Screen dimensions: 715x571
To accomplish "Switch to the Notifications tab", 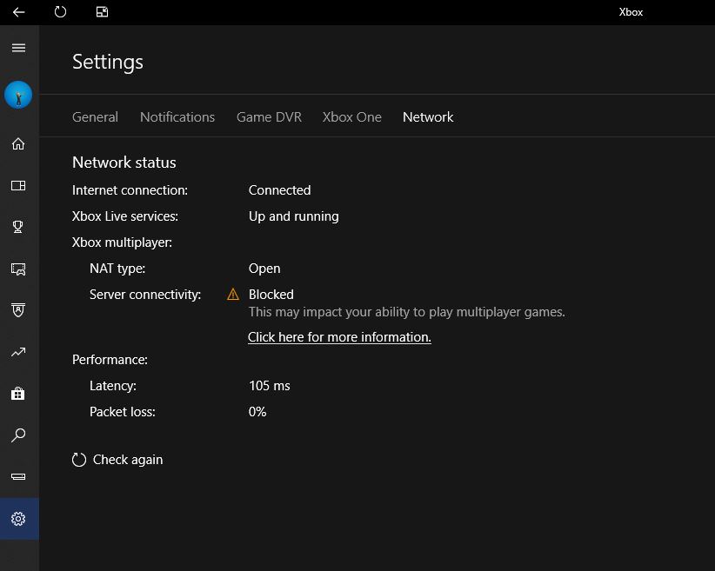I will 177,117.
